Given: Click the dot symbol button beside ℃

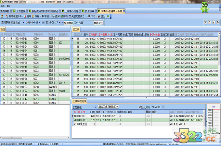Looking at the screenshot, I should point(210,22).
